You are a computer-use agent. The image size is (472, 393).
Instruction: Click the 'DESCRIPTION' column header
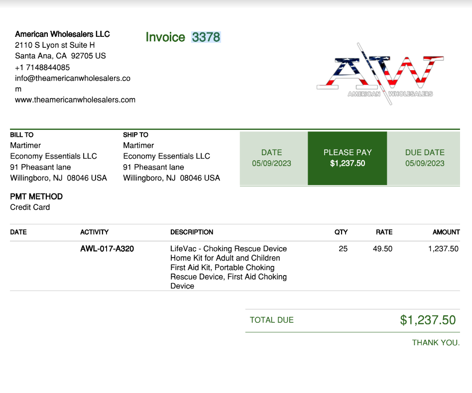(x=192, y=232)
